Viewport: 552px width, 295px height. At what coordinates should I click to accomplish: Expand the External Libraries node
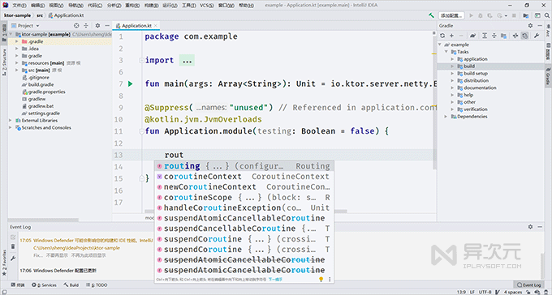coord(11,120)
